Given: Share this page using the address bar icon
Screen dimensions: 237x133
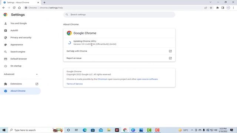Looking at the screenshot, I should [206, 8].
